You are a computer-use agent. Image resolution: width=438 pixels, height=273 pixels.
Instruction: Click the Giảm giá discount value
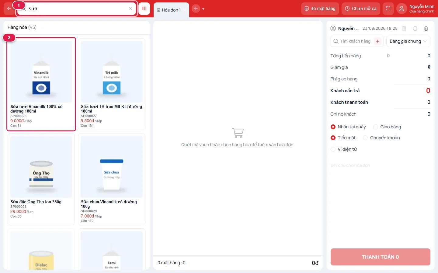point(429,67)
